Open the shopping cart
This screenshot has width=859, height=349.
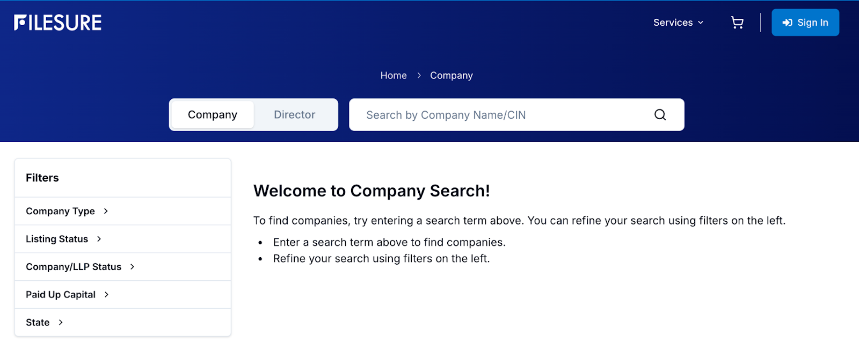tap(737, 23)
